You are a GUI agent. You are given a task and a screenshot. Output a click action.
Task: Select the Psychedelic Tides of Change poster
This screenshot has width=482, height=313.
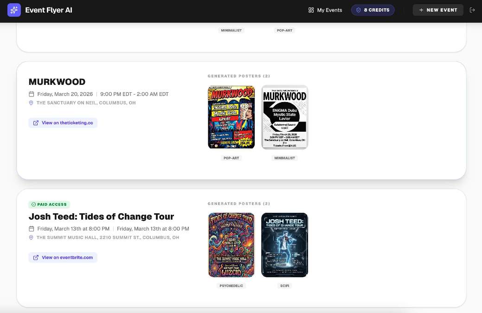point(231,245)
